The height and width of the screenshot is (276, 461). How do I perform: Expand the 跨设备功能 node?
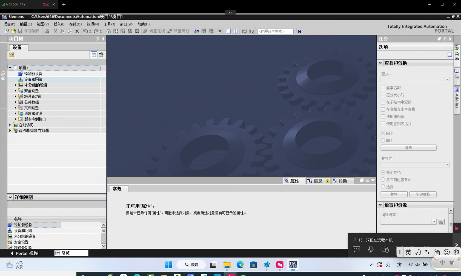pos(15,96)
